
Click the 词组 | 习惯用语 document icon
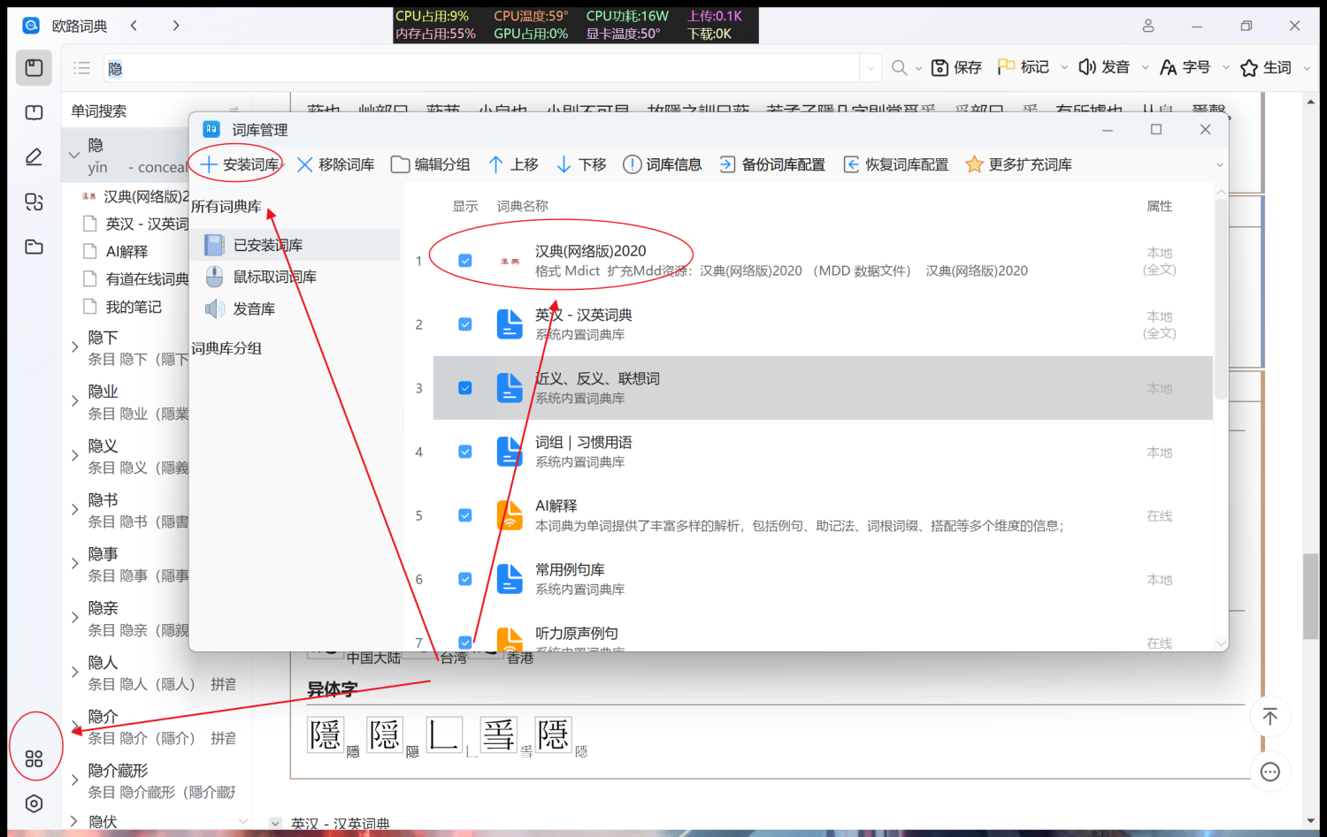point(510,452)
